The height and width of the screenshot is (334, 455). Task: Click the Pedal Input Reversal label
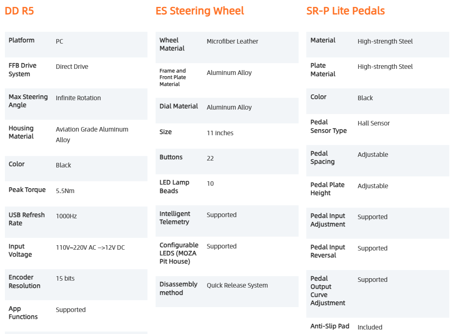pyautogui.click(x=328, y=251)
